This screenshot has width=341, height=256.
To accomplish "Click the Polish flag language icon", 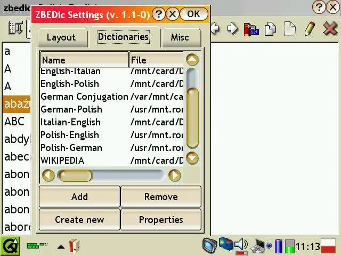I will pos(328,246).
